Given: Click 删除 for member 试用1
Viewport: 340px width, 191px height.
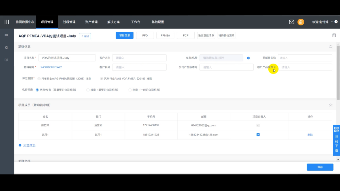Looking at the screenshot, I should 310,135.
